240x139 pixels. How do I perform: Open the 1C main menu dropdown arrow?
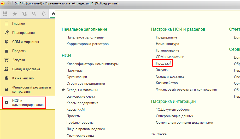[9, 4]
